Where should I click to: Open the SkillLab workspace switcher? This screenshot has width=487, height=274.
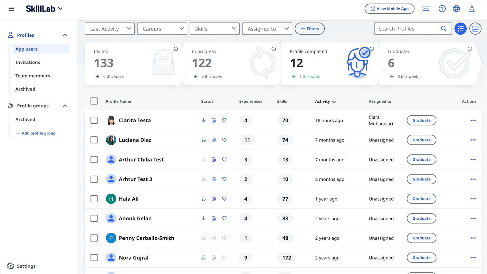[x=44, y=9]
